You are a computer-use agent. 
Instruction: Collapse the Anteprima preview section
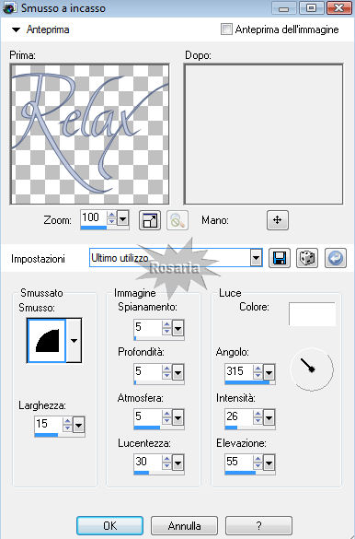16,29
